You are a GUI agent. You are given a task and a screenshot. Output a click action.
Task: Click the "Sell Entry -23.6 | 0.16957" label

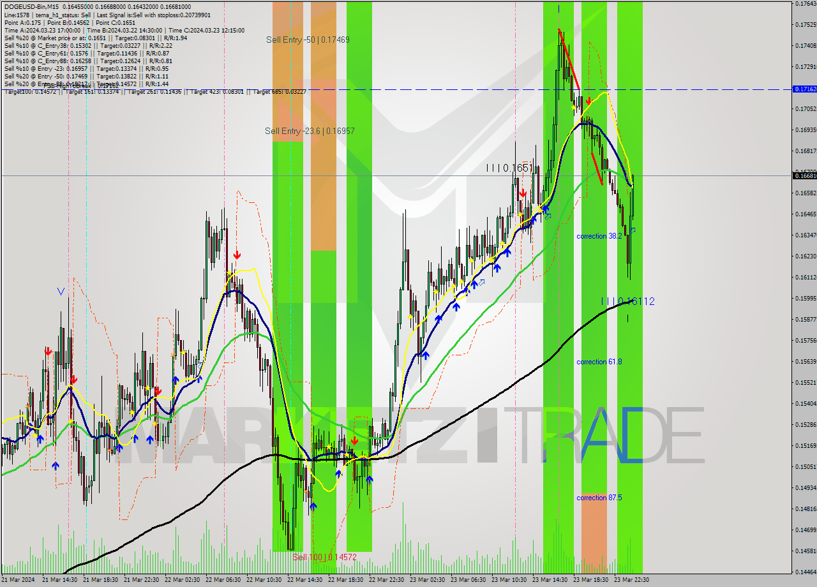pyautogui.click(x=310, y=131)
